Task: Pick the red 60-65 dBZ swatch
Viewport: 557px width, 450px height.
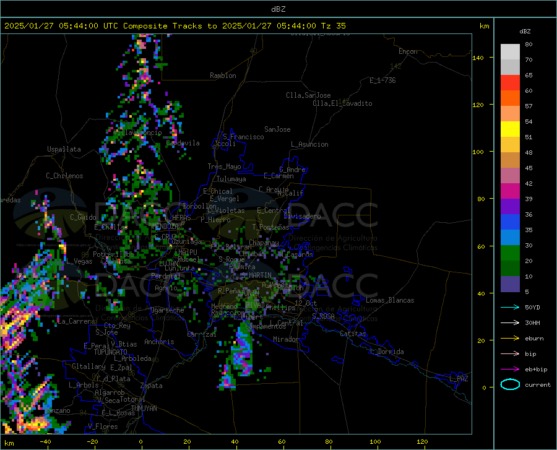Action: 510,83
